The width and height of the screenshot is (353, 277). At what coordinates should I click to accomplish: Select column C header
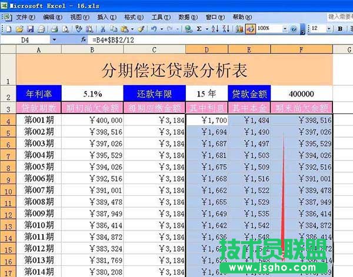(154, 49)
